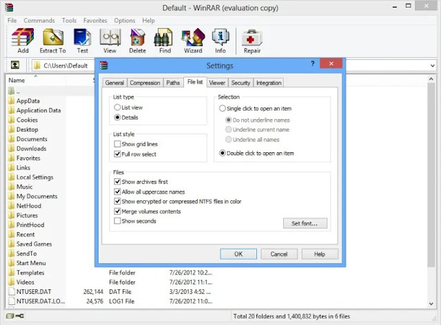This screenshot has width=441, height=325.
Task: Open the Tools menu
Action: [x=69, y=21]
